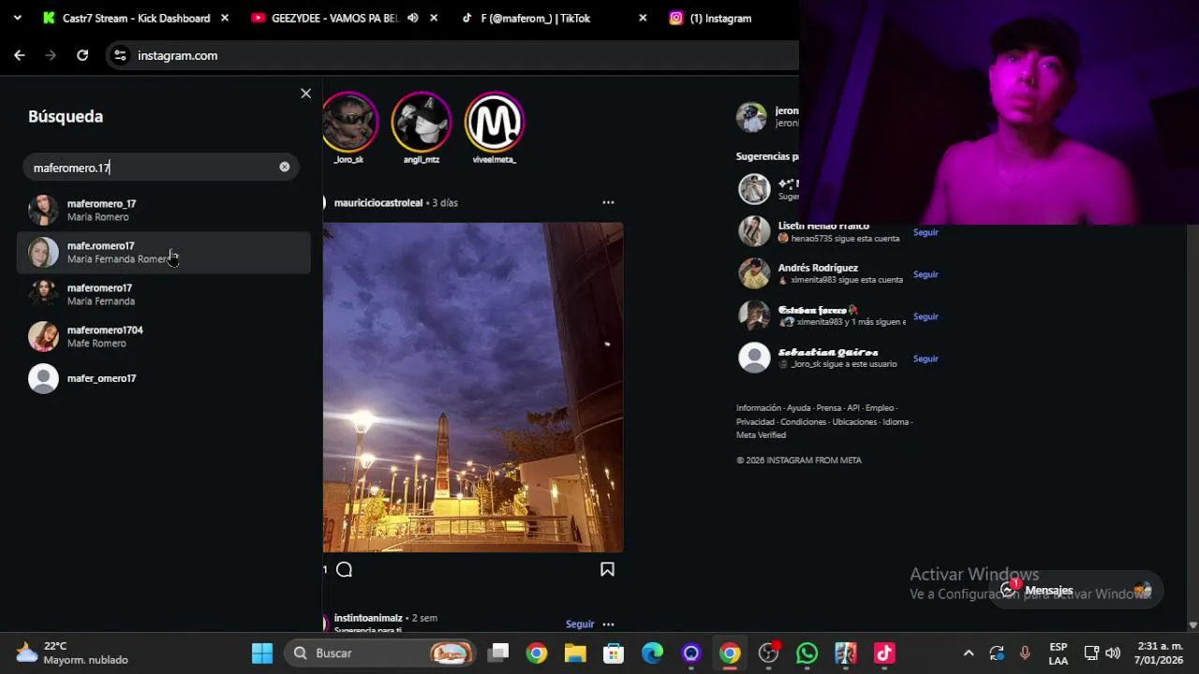Viewport: 1199px width, 674px height.
Task: Open Prensa footer link
Action: pos(828,408)
